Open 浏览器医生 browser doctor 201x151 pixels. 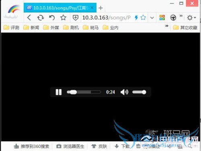coord(70,146)
